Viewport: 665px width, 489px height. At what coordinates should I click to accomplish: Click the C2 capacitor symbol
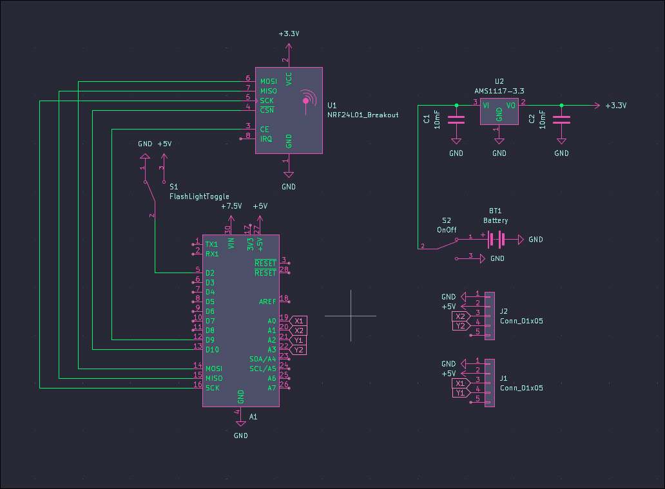[x=561, y=120]
